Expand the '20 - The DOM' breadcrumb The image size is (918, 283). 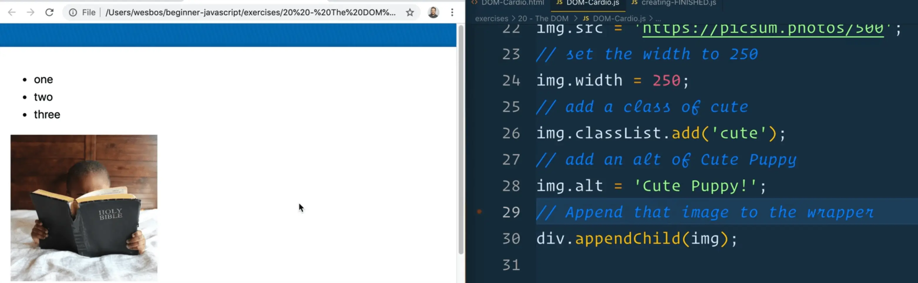543,18
